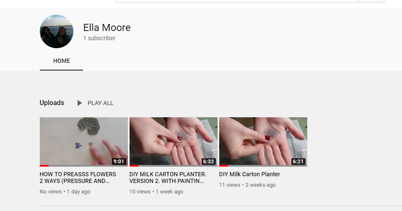Click the 6:21 duration badge
The height and width of the screenshot is (211, 402).
click(x=298, y=162)
